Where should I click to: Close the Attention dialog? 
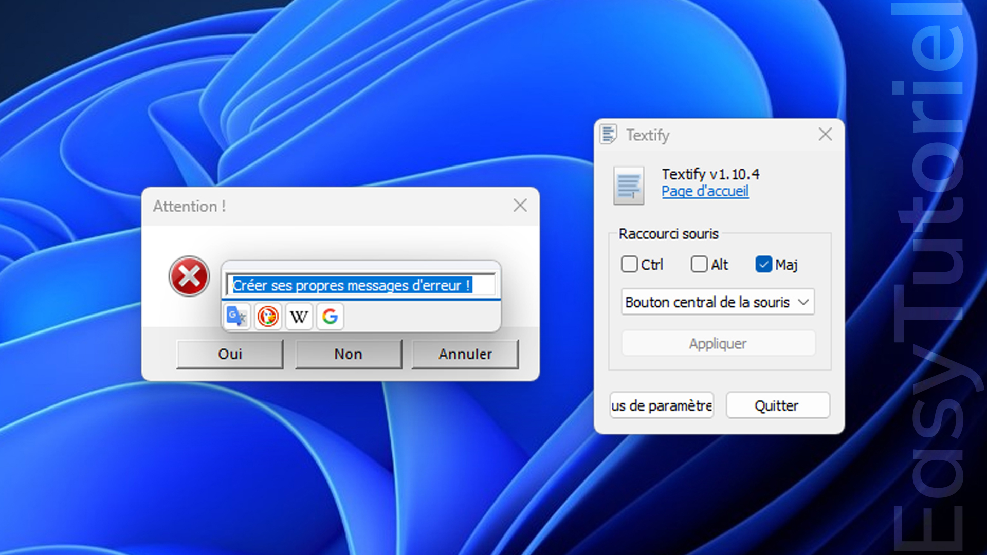520,206
